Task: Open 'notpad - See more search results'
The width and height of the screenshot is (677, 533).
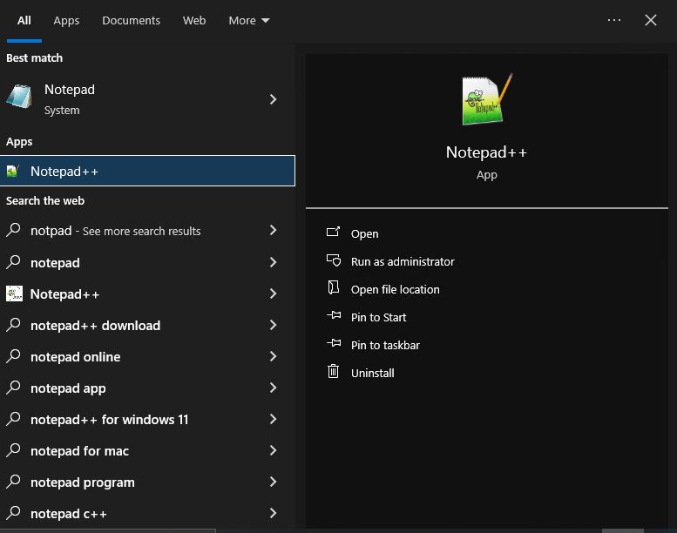Action: click(115, 231)
